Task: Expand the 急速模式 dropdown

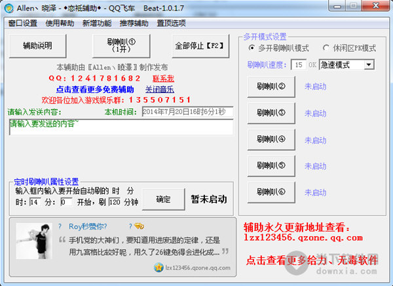Action: (369, 65)
